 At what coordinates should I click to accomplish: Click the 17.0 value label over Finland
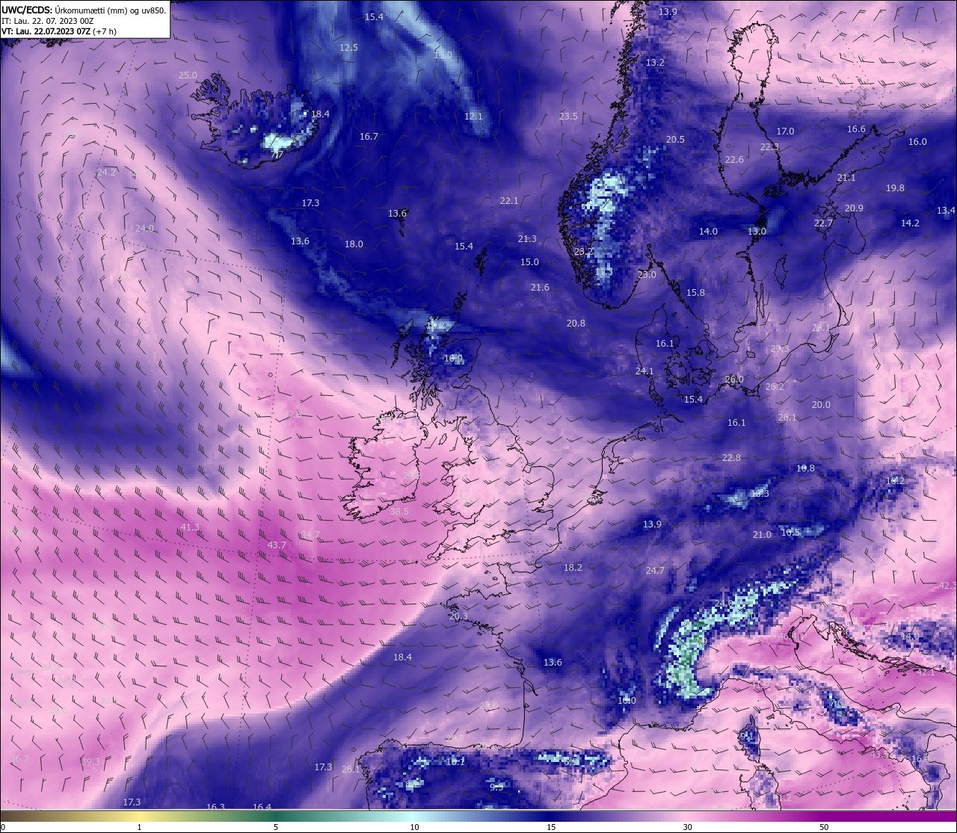[x=785, y=131]
